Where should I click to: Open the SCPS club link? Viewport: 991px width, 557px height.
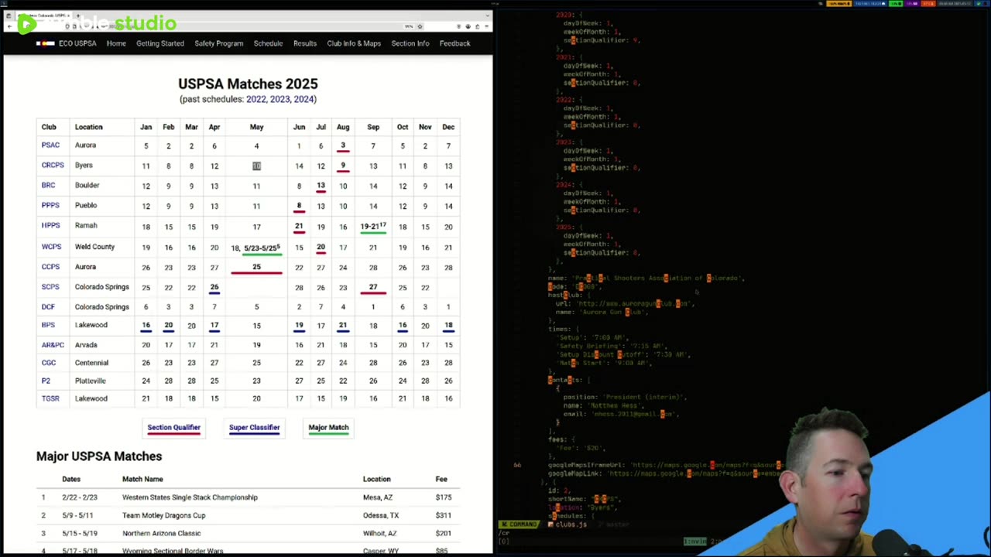click(x=50, y=287)
